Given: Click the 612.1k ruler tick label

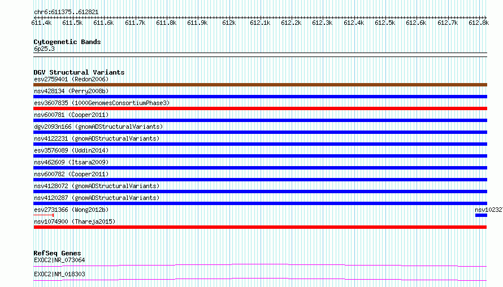Looking at the screenshot, I should (260, 23).
